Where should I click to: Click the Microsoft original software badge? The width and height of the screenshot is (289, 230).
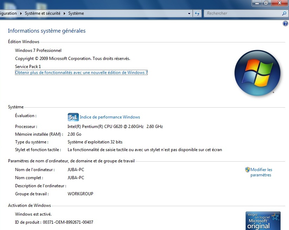point(263,221)
